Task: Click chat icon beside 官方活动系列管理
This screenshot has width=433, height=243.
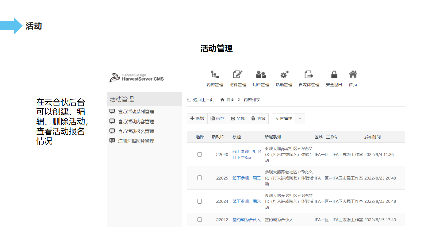Action: 112,111
